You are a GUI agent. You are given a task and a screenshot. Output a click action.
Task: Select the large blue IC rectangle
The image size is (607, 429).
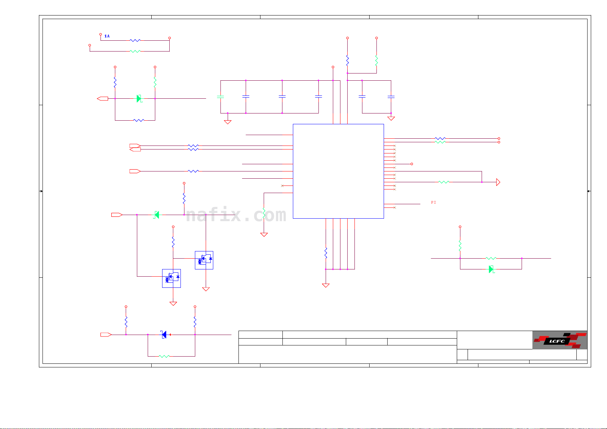(338, 171)
